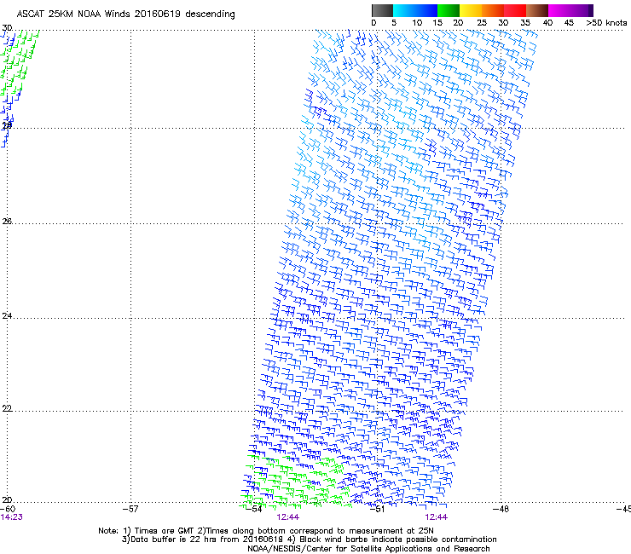This screenshot has width=631, height=554.
Task: Click the longitude label '-57'
Action: point(130,509)
